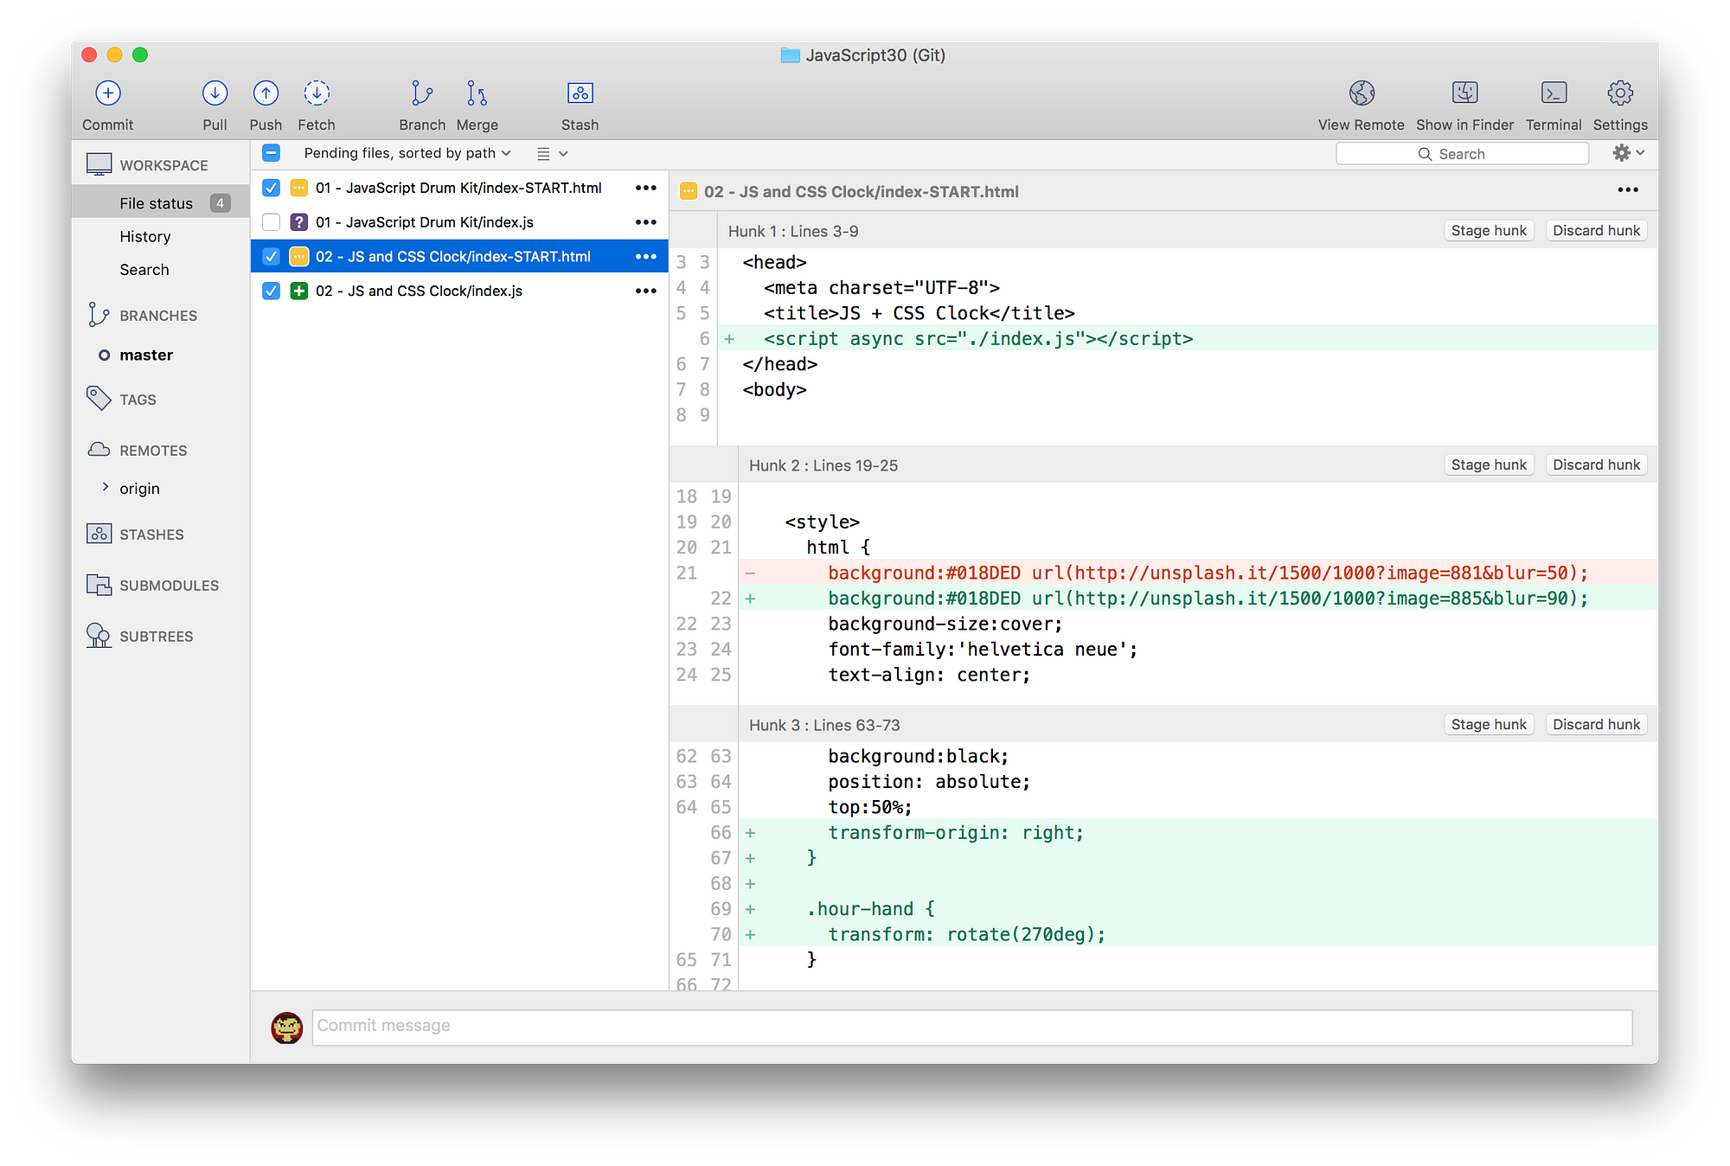Click the Commit message field
The height and width of the screenshot is (1166, 1730).
(x=971, y=1027)
